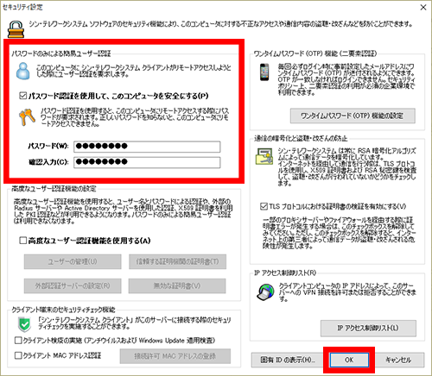The image size is (432, 376).
Task: Click the globe laptop IP access icon
Action: point(265,291)
